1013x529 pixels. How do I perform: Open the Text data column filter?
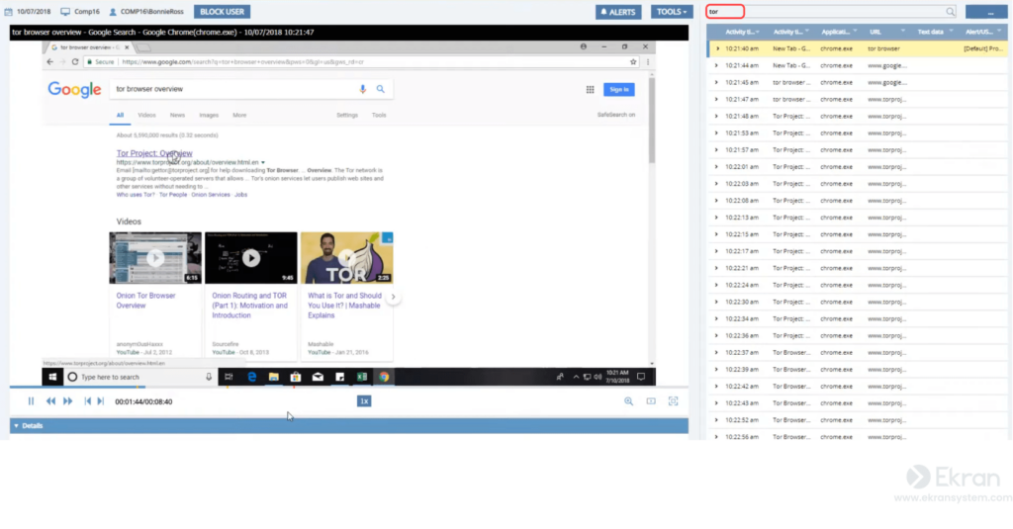pyautogui.click(x=951, y=32)
